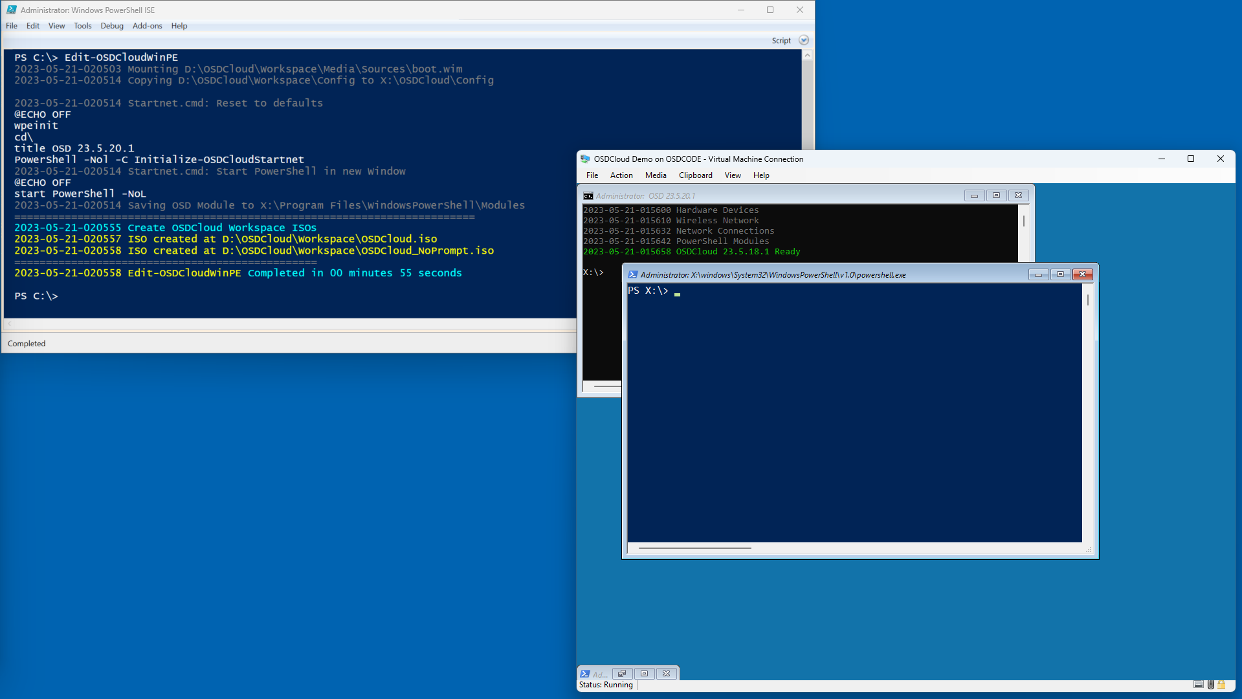This screenshot has width=1242, height=699.
Task: Open the Debug menu in PowerShell ISE
Action: tap(111, 26)
